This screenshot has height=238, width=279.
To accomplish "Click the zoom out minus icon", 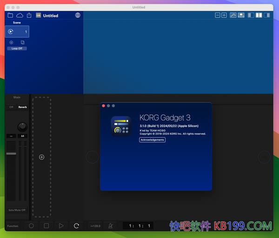I will tap(218, 15).
